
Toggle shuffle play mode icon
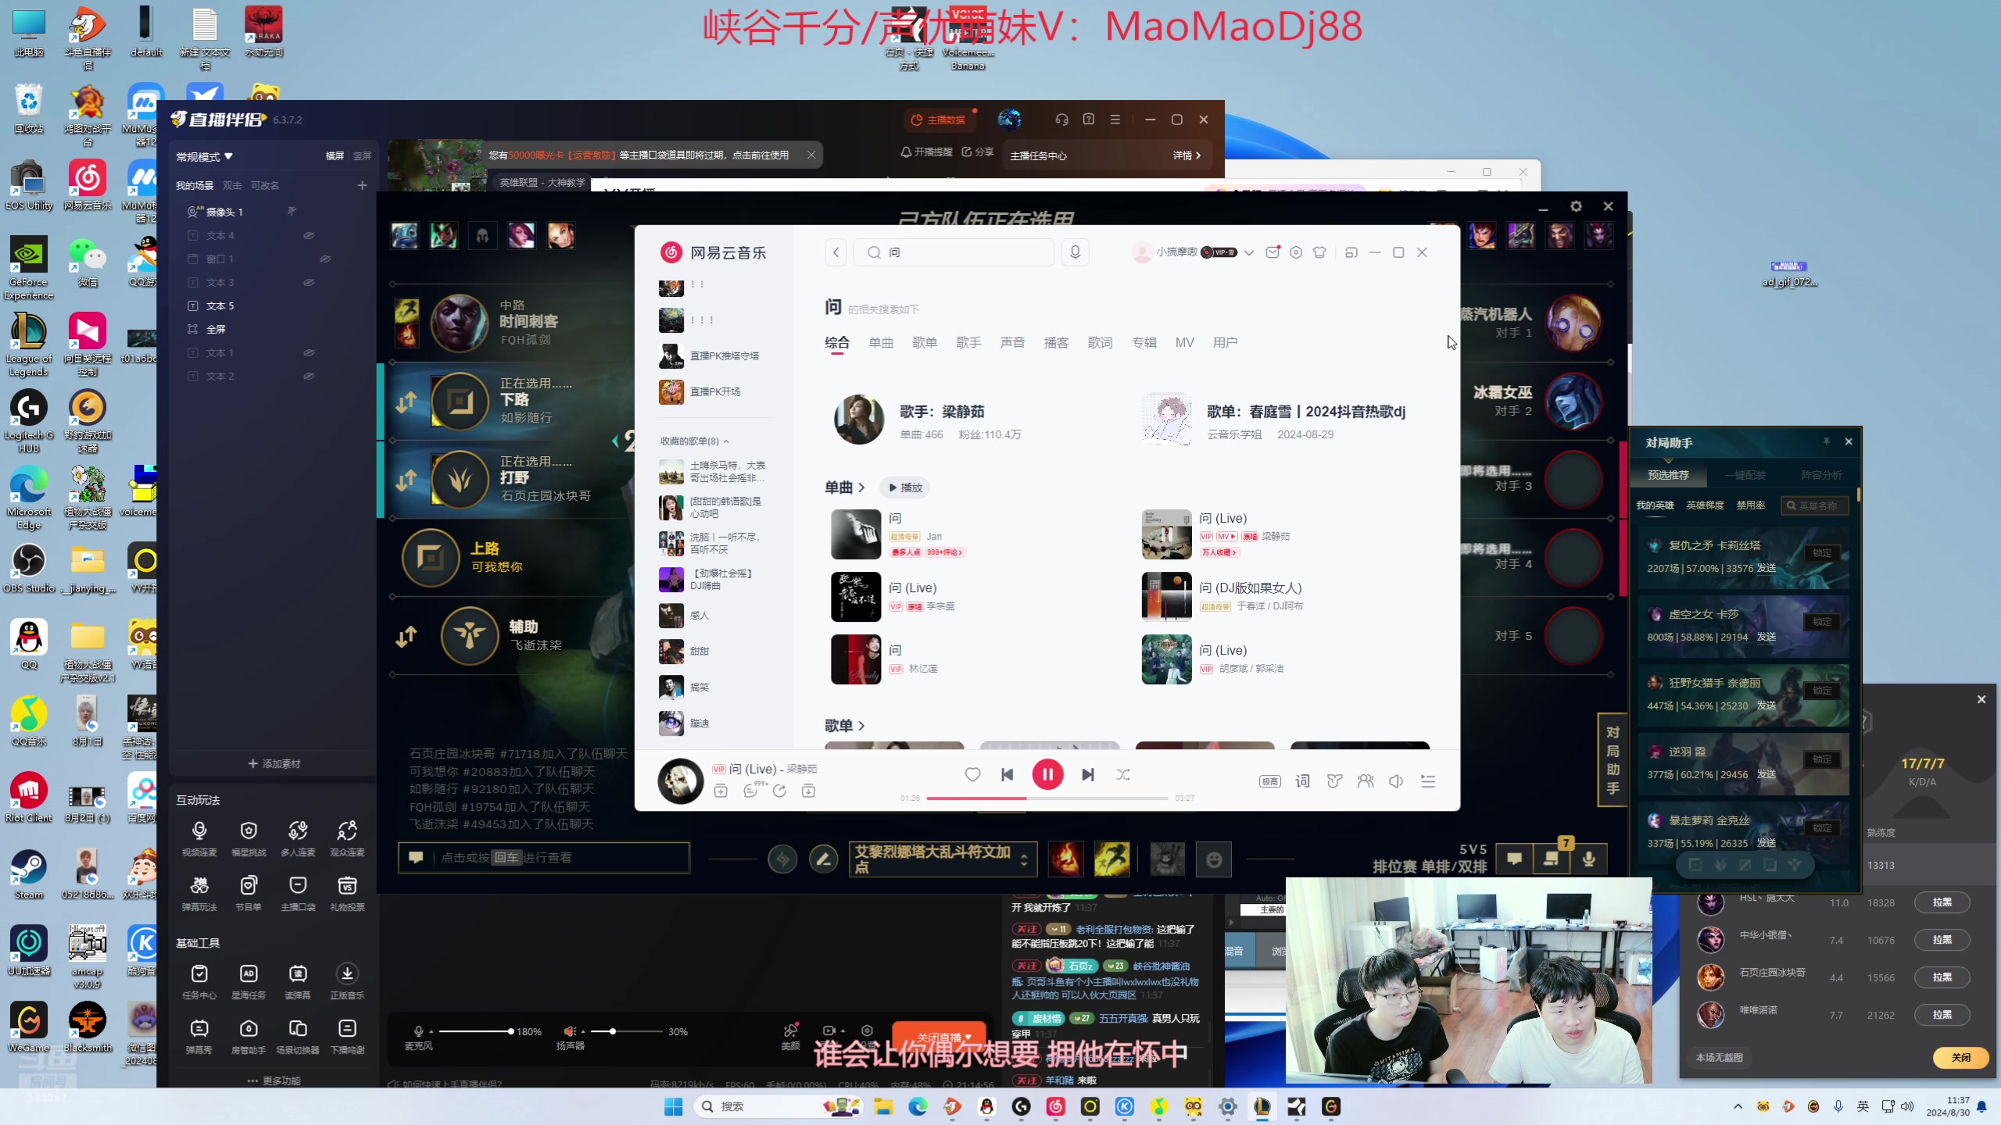coord(1123,774)
